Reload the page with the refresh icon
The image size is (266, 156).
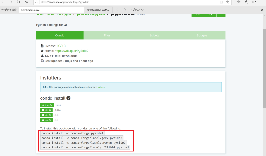coord(18,2)
